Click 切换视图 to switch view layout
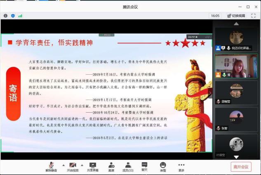The image size is (261, 175). tap(236, 16)
